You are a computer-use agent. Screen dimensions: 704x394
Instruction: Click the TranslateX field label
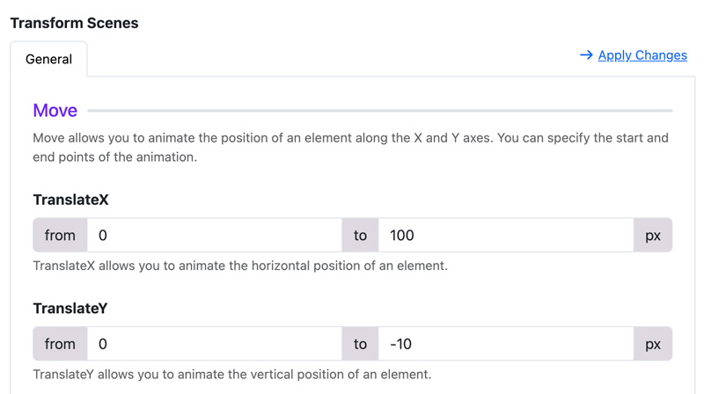[71, 200]
